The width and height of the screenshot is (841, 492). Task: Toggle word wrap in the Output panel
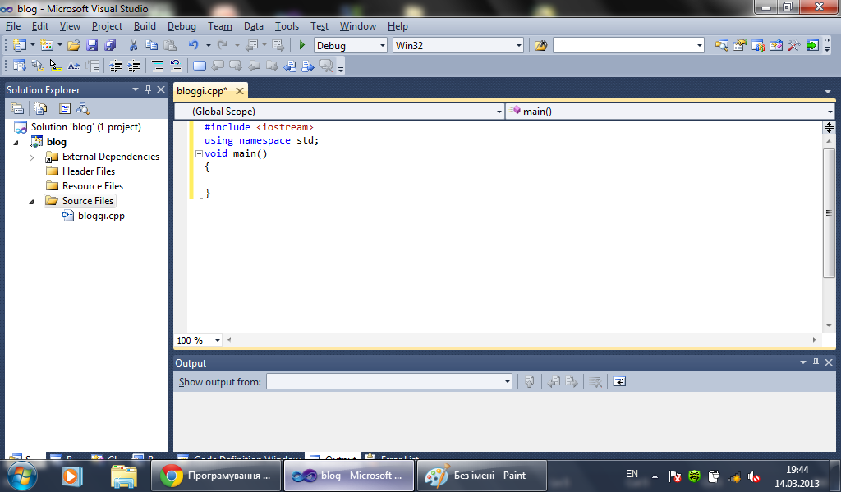click(619, 382)
